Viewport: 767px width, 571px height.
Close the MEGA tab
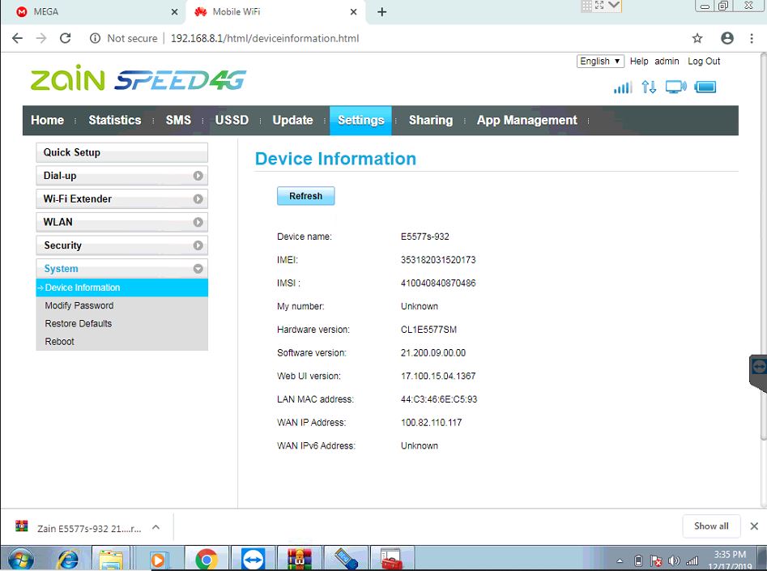click(174, 12)
